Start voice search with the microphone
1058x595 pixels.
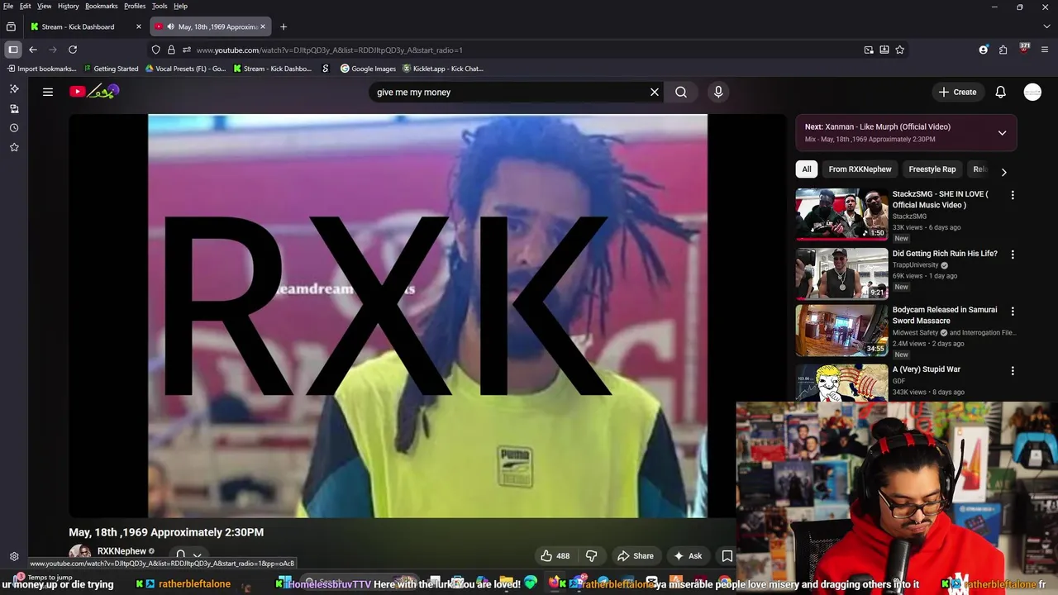pos(718,92)
